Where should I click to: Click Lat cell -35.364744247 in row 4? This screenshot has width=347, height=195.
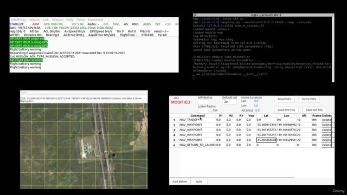coord(266,135)
